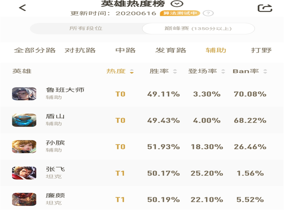Tap the 算法测试中 orange badge
This screenshot has width=284, height=210.
[180, 13]
